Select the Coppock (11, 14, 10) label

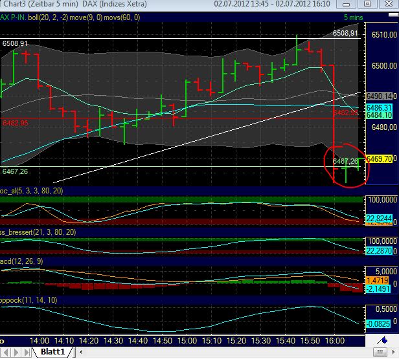point(28,300)
